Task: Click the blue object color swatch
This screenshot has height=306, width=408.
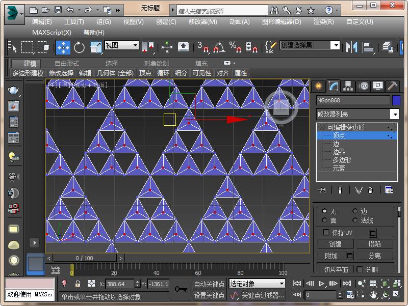Action: tap(396, 100)
